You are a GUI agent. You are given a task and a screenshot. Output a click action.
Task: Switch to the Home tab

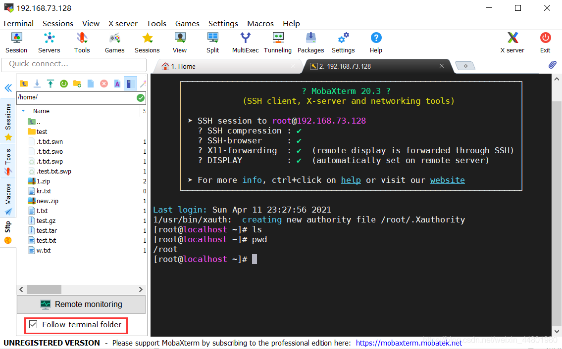pos(183,65)
